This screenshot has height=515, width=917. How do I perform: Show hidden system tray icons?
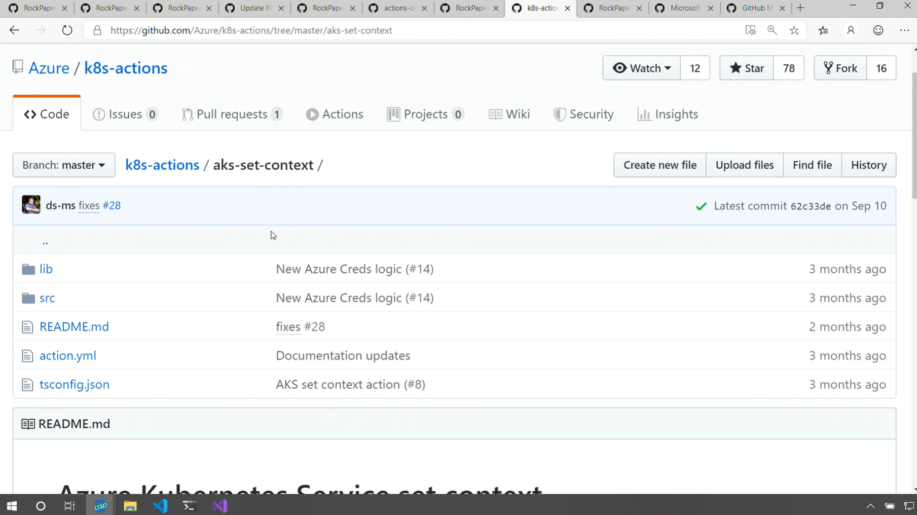coord(870,506)
